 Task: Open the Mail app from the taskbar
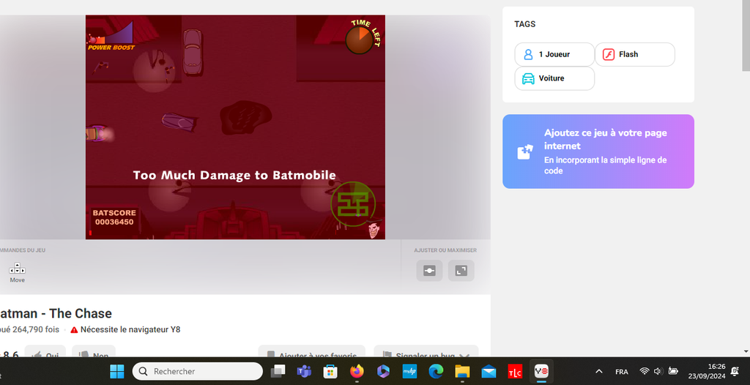click(489, 371)
